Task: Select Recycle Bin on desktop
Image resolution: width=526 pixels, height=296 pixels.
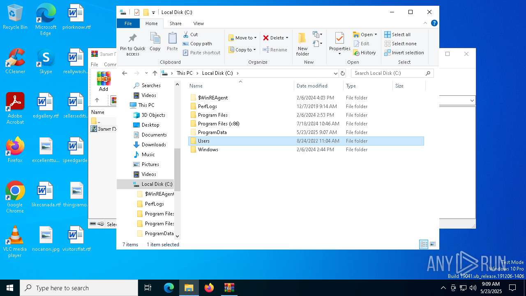Action: (x=15, y=17)
